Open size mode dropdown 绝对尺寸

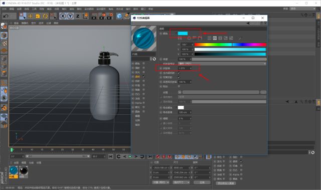click(x=181, y=182)
